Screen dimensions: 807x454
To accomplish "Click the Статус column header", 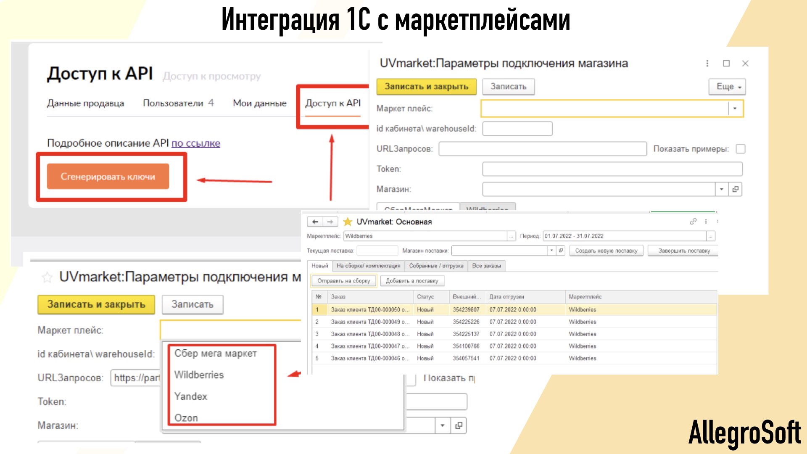I will (x=431, y=297).
